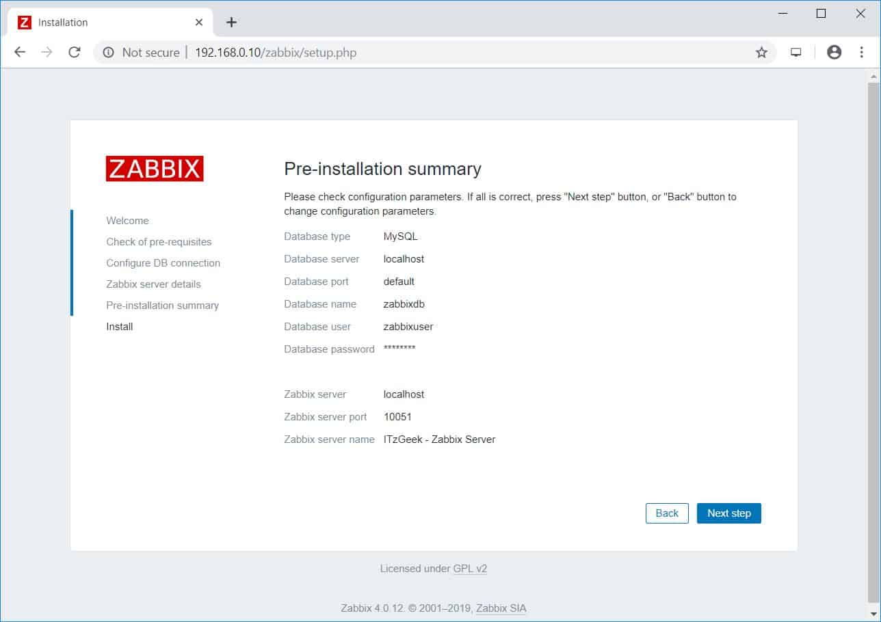Open the Chrome profile avatar icon
Screen dimensions: 881x622
coord(834,52)
